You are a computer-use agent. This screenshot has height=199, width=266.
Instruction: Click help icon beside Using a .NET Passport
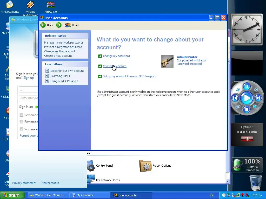(47, 81)
